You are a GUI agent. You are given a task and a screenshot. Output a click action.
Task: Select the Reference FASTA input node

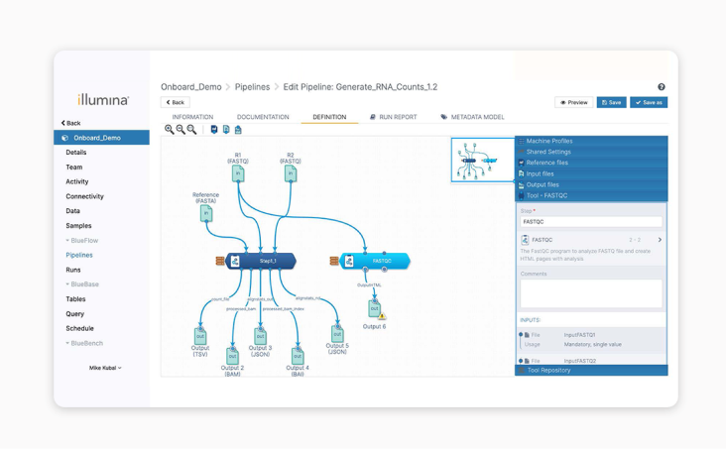pos(206,213)
